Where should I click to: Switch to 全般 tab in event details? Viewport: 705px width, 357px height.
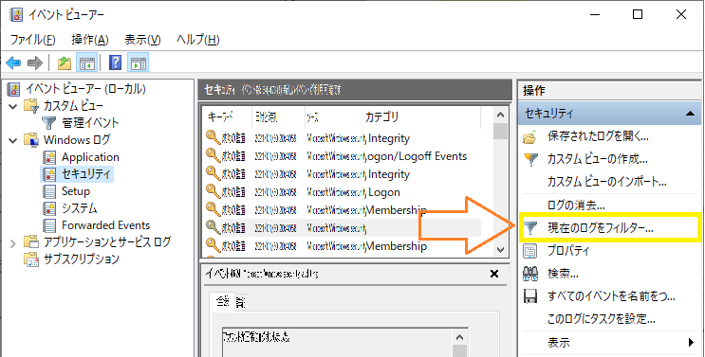[222, 301]
